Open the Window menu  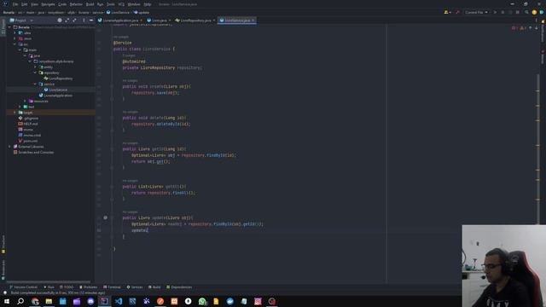click(x=134, y=4)
